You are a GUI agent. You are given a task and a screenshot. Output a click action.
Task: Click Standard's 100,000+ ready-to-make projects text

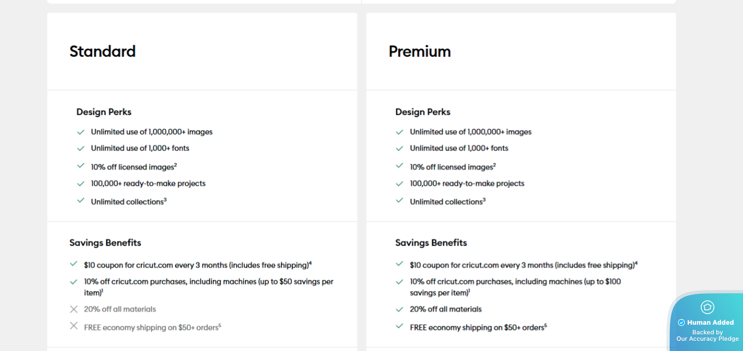(x=148, y=184)
